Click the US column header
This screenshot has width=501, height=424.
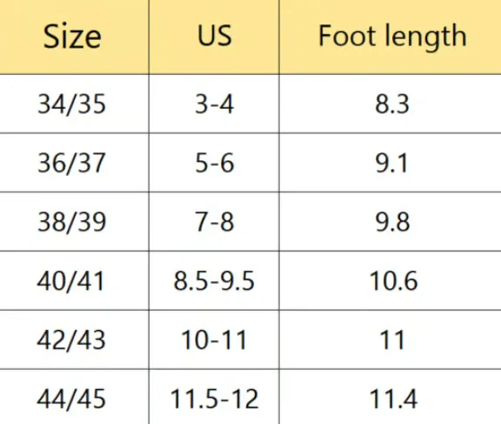pyautogui.click(x=214, y=37)
